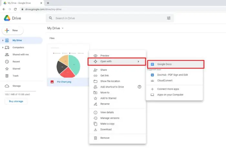Image resolution: width=226 pixels, height=151 pixels.
Task: Open the My Drive header dropdown arrow
Action: coord(63,28)
